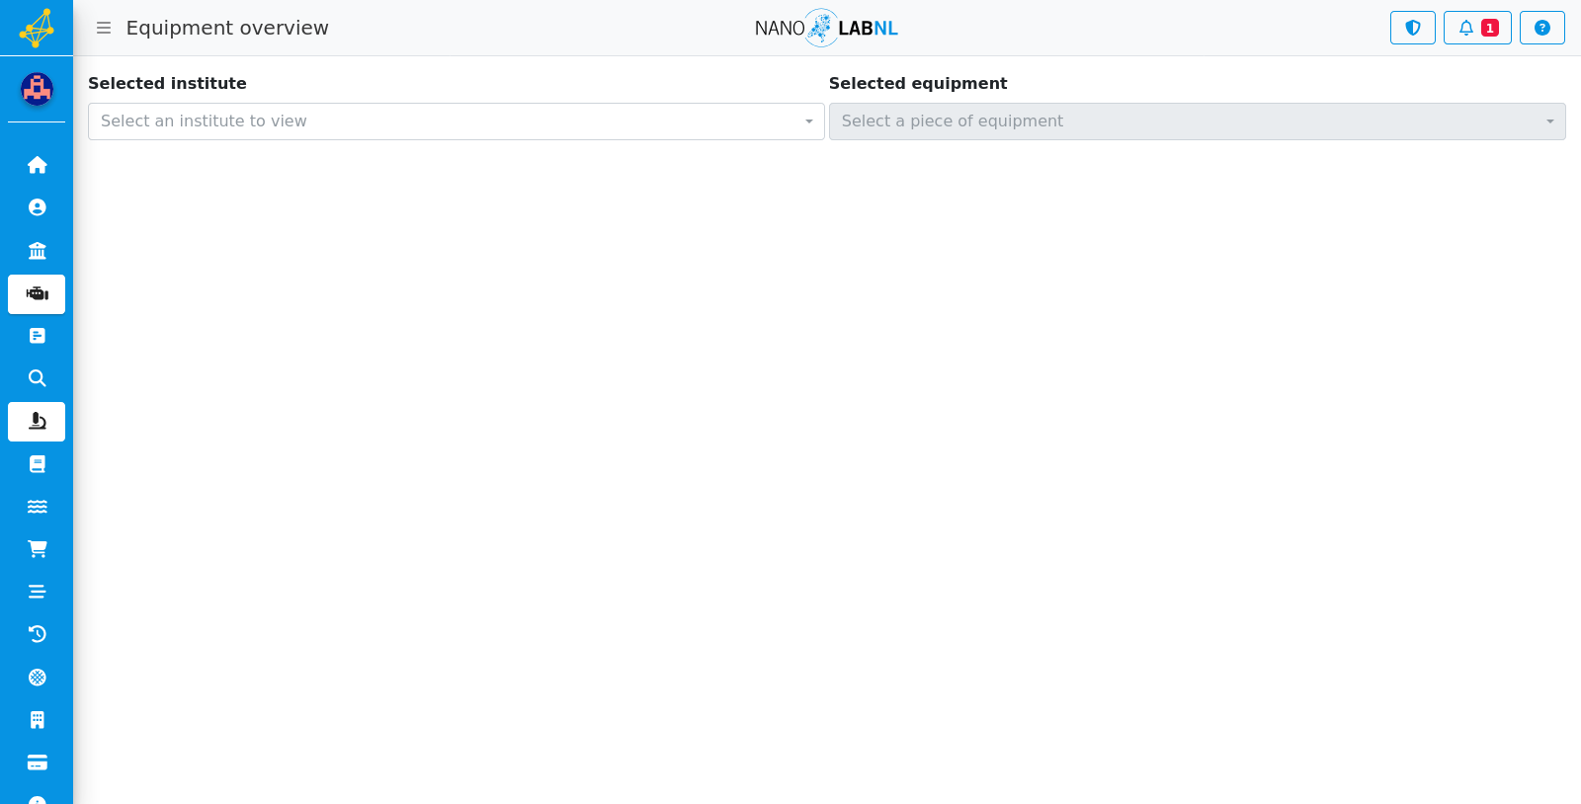Open the office building icon in sidebar
The height and width of the screenshot is (804, 1581).
[x=37, y=720]
